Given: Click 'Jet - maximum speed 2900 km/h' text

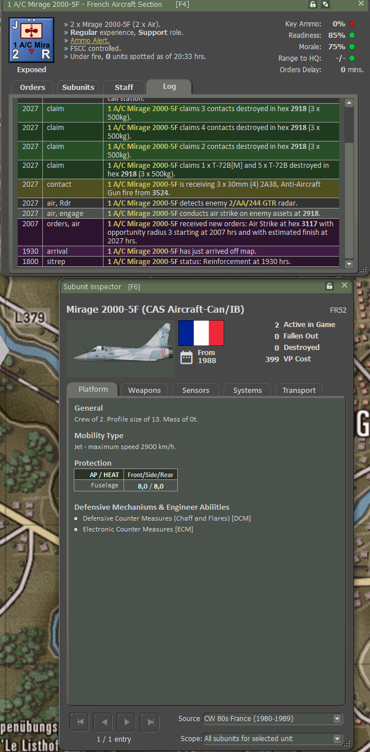Looking at the screenshot, I should 125,447.
